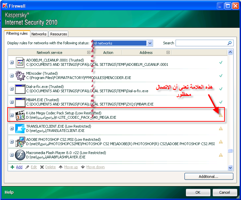Dismiss dialog with Cancel button
Viewport: 241px width, 200px height.
(225, 192)
